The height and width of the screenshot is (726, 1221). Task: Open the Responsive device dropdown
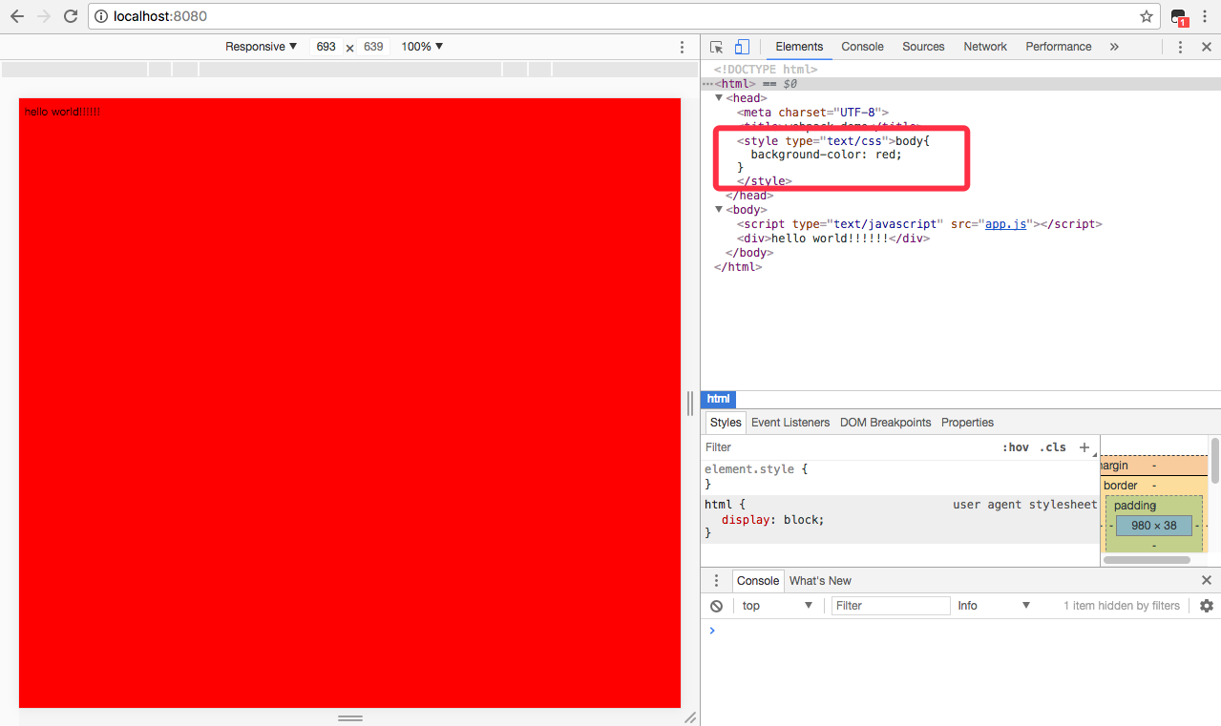click(262, 47)
